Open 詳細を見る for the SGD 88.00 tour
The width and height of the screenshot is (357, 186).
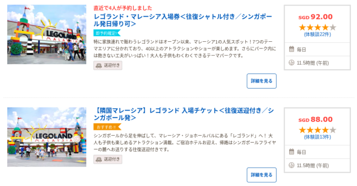(262, 175)
